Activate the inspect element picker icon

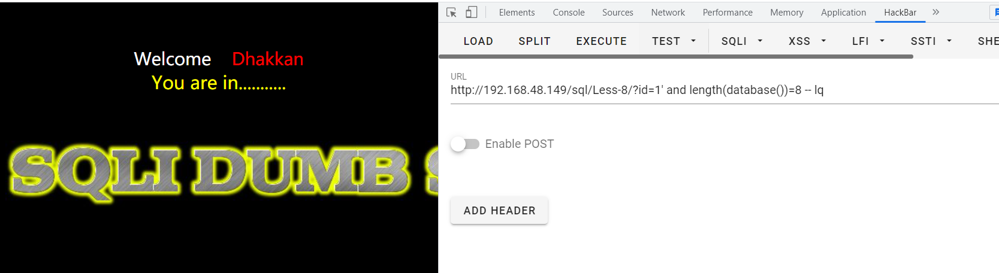tap(451, 12)
